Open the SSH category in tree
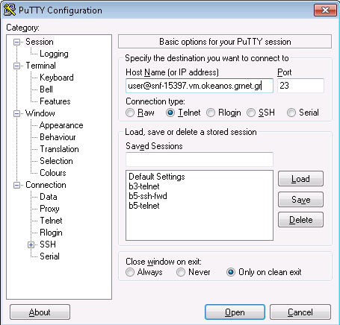The image size is (340, 325). (48, 244)
